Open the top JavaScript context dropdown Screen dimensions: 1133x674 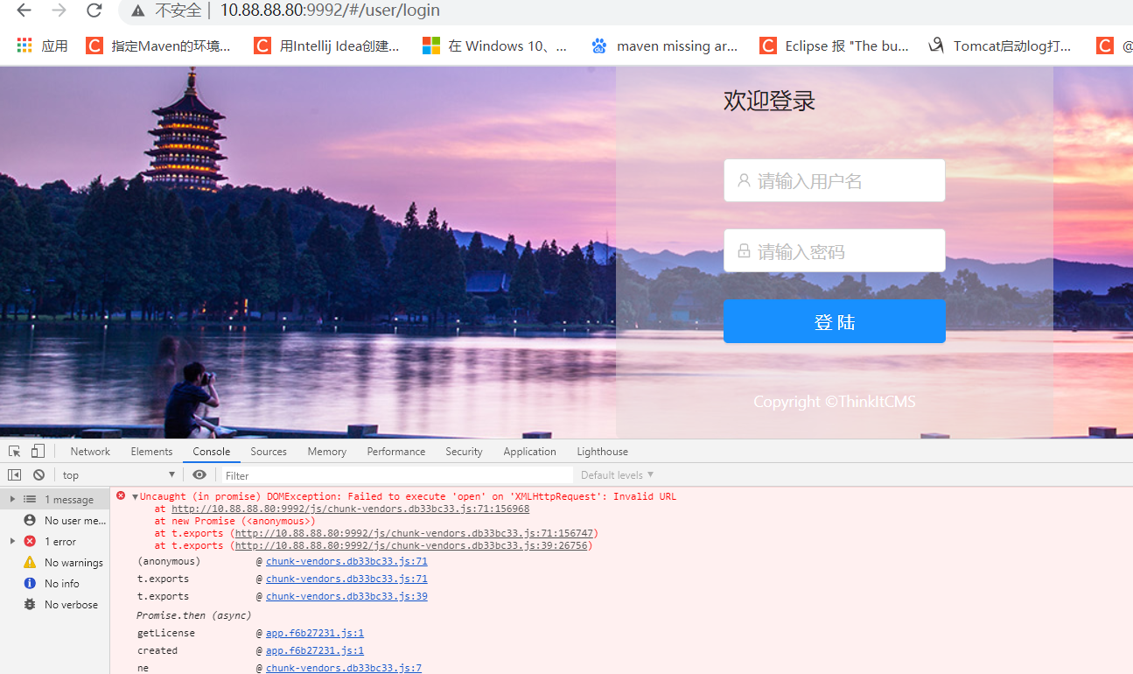tap(119, 474)
